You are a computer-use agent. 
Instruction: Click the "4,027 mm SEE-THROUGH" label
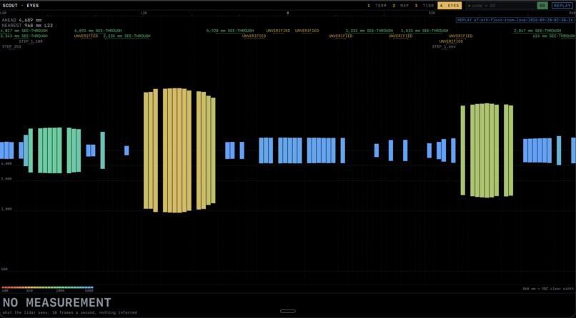pos(24,31)
